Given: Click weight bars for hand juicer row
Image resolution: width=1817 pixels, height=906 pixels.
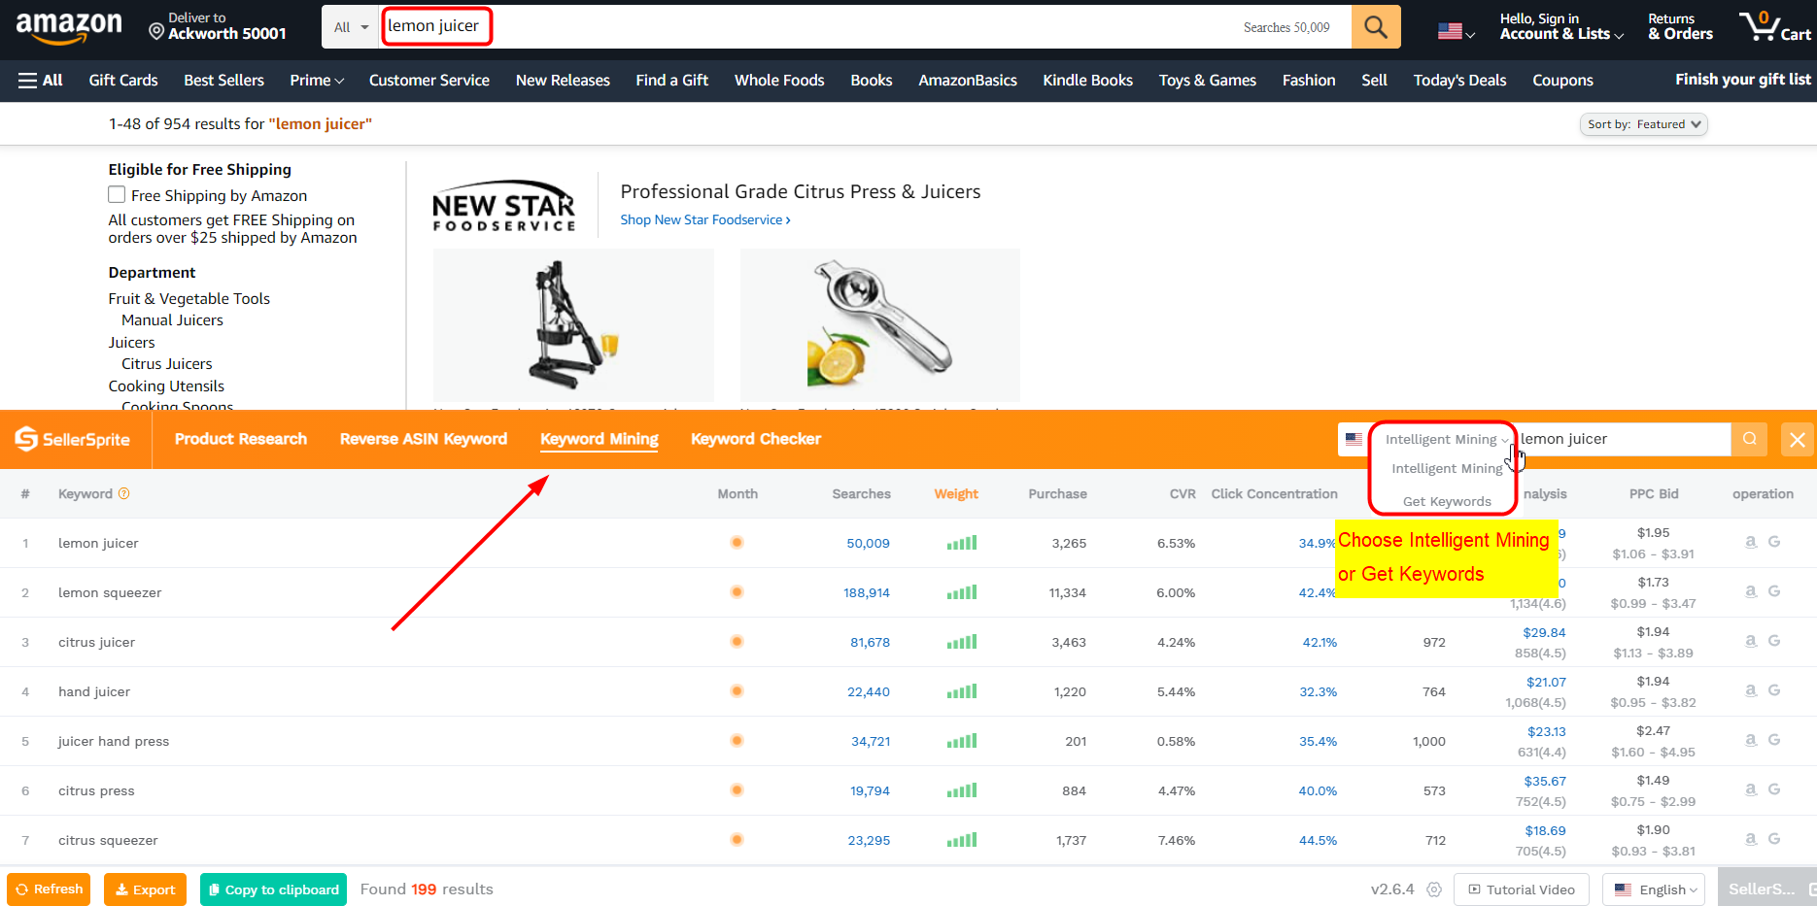Looking at the screenshot, I should pos(962,691).
